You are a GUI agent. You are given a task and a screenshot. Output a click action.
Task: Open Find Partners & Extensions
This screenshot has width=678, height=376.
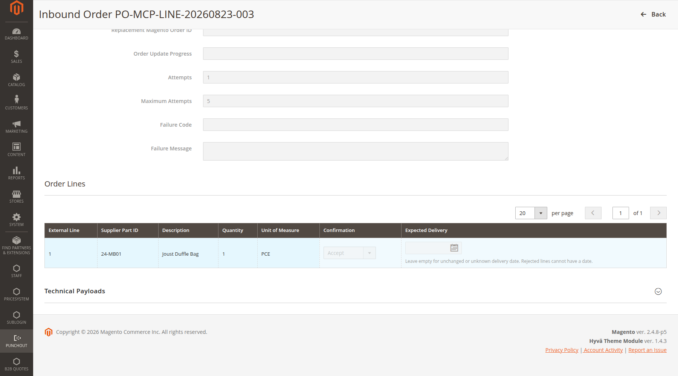17,246
